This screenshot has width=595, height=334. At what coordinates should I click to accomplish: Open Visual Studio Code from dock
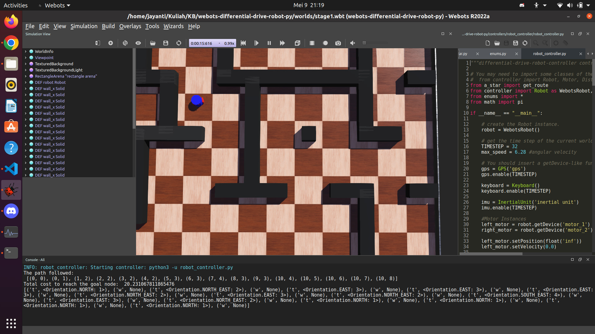pyautogui.click(x=11, y=169)
